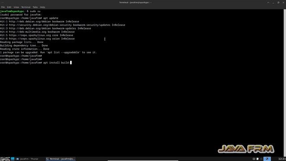
Task: Click the 'apt update' command text
Action: (50, 18)
